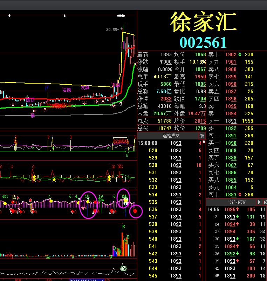This screenshot has width=267, height=281.
Task: Click the 20.66 high price label on the chart
Action: 111,30
